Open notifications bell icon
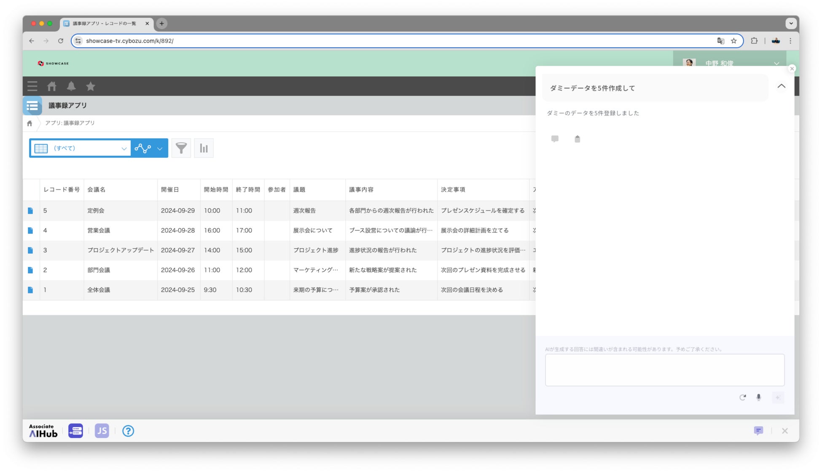822x472 pixels. click(71, 86)
